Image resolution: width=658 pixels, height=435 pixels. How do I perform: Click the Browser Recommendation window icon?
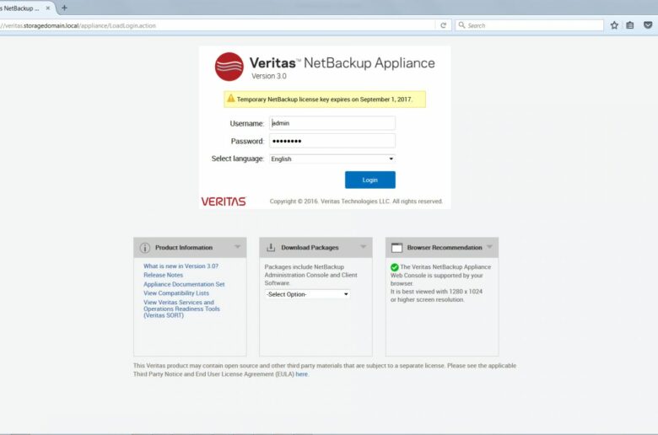tap(396, 248)
